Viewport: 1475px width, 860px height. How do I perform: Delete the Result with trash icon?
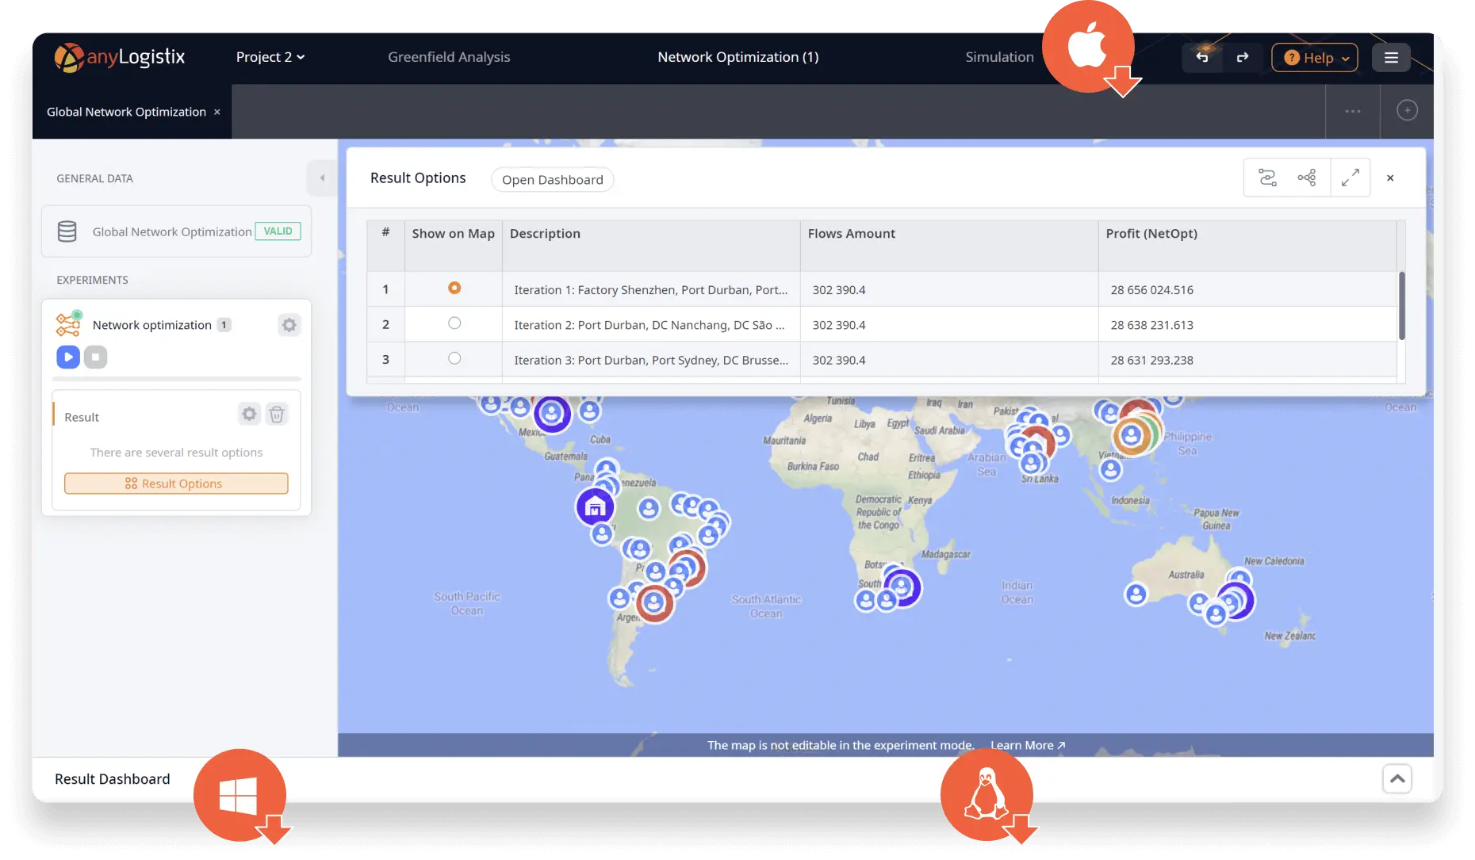click(277, 415)
